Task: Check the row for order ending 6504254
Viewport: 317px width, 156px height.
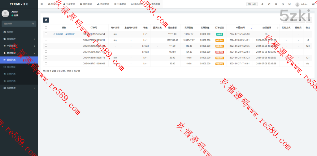Action: (x=46, y=34)
